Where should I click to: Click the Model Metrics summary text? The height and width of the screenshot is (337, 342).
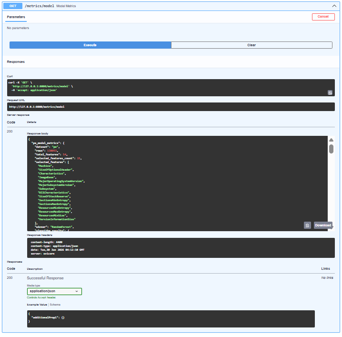point(66,6)
